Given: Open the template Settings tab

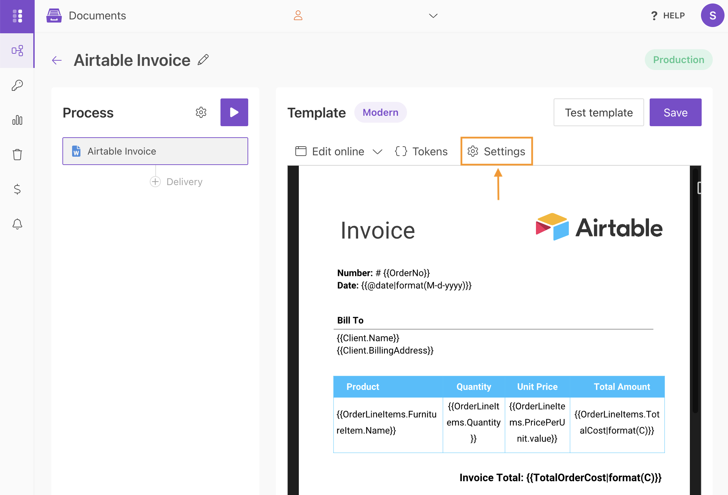Looking at the screenshot, I should 496,151.
